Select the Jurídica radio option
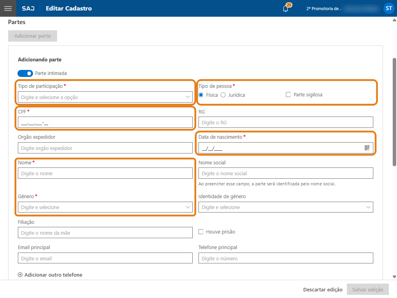This screenshot has width=397, height=298. point(223,95)
